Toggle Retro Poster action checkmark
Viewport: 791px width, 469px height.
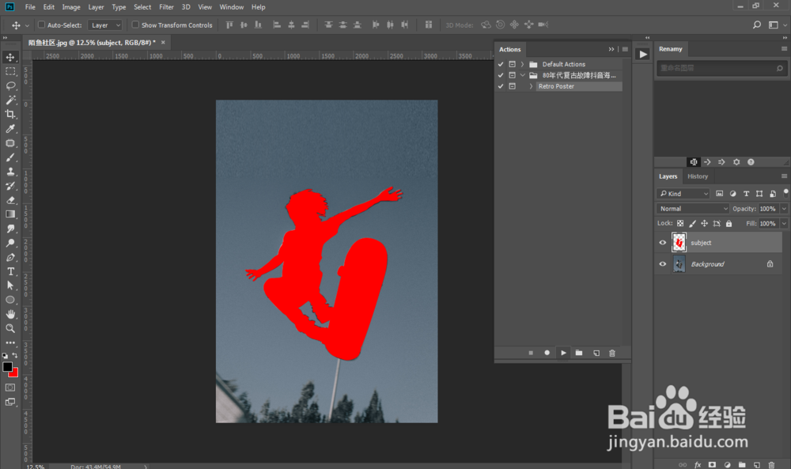[x=501, y=86]
